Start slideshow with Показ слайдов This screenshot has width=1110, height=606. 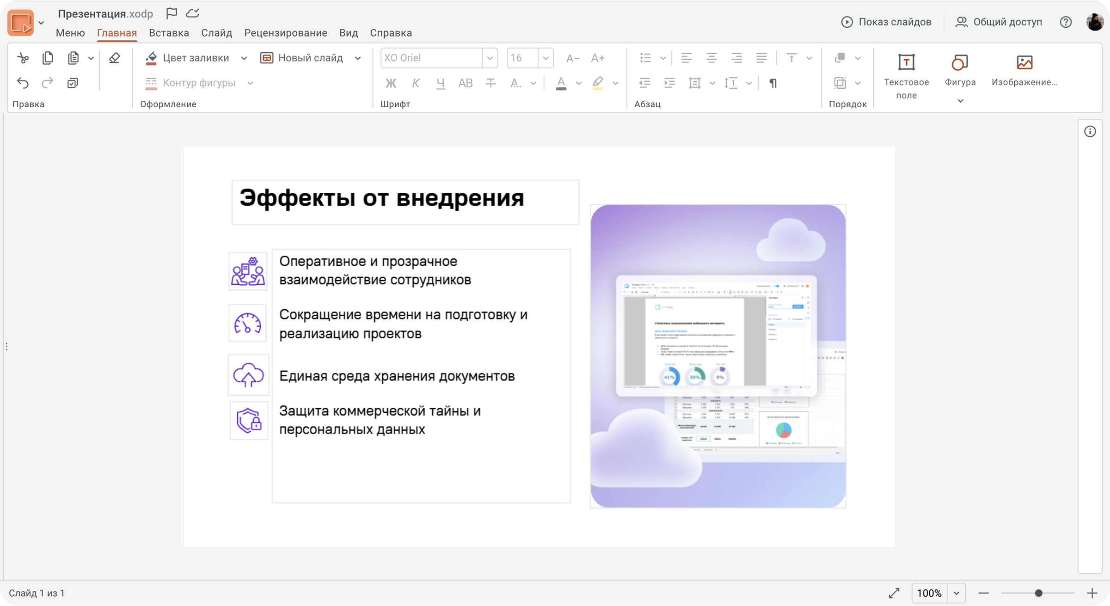[886, 22]
